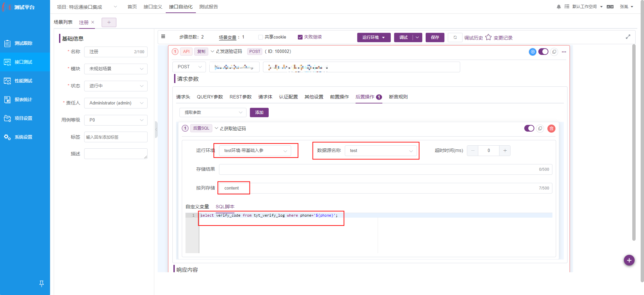The width and height of the screenshot is (644, 295).
Task: Open the arrow next to 调试 button
Action: [x=417, y=38]
